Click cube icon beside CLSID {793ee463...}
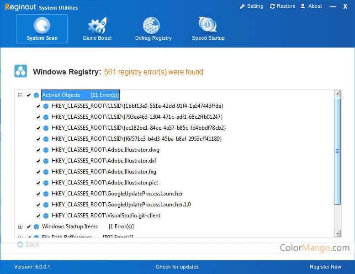Screen dimensions: 355x274 click(46, 117)
